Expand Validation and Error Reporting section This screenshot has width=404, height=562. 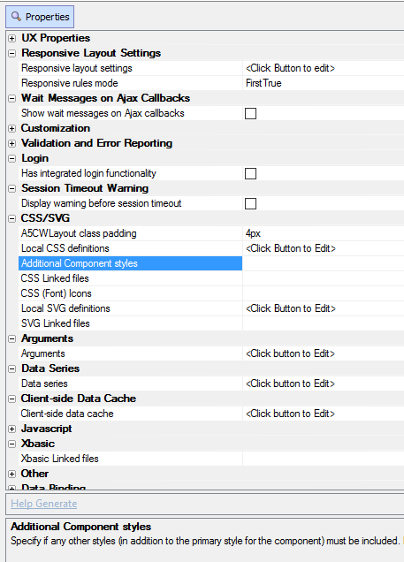(x=11, y=143)
